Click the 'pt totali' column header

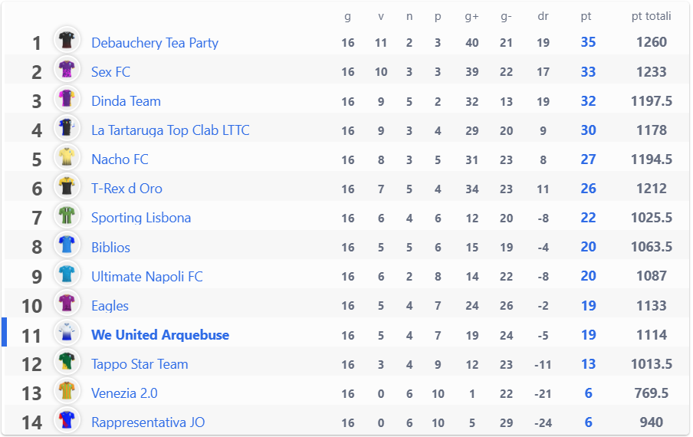click(651, 16)
